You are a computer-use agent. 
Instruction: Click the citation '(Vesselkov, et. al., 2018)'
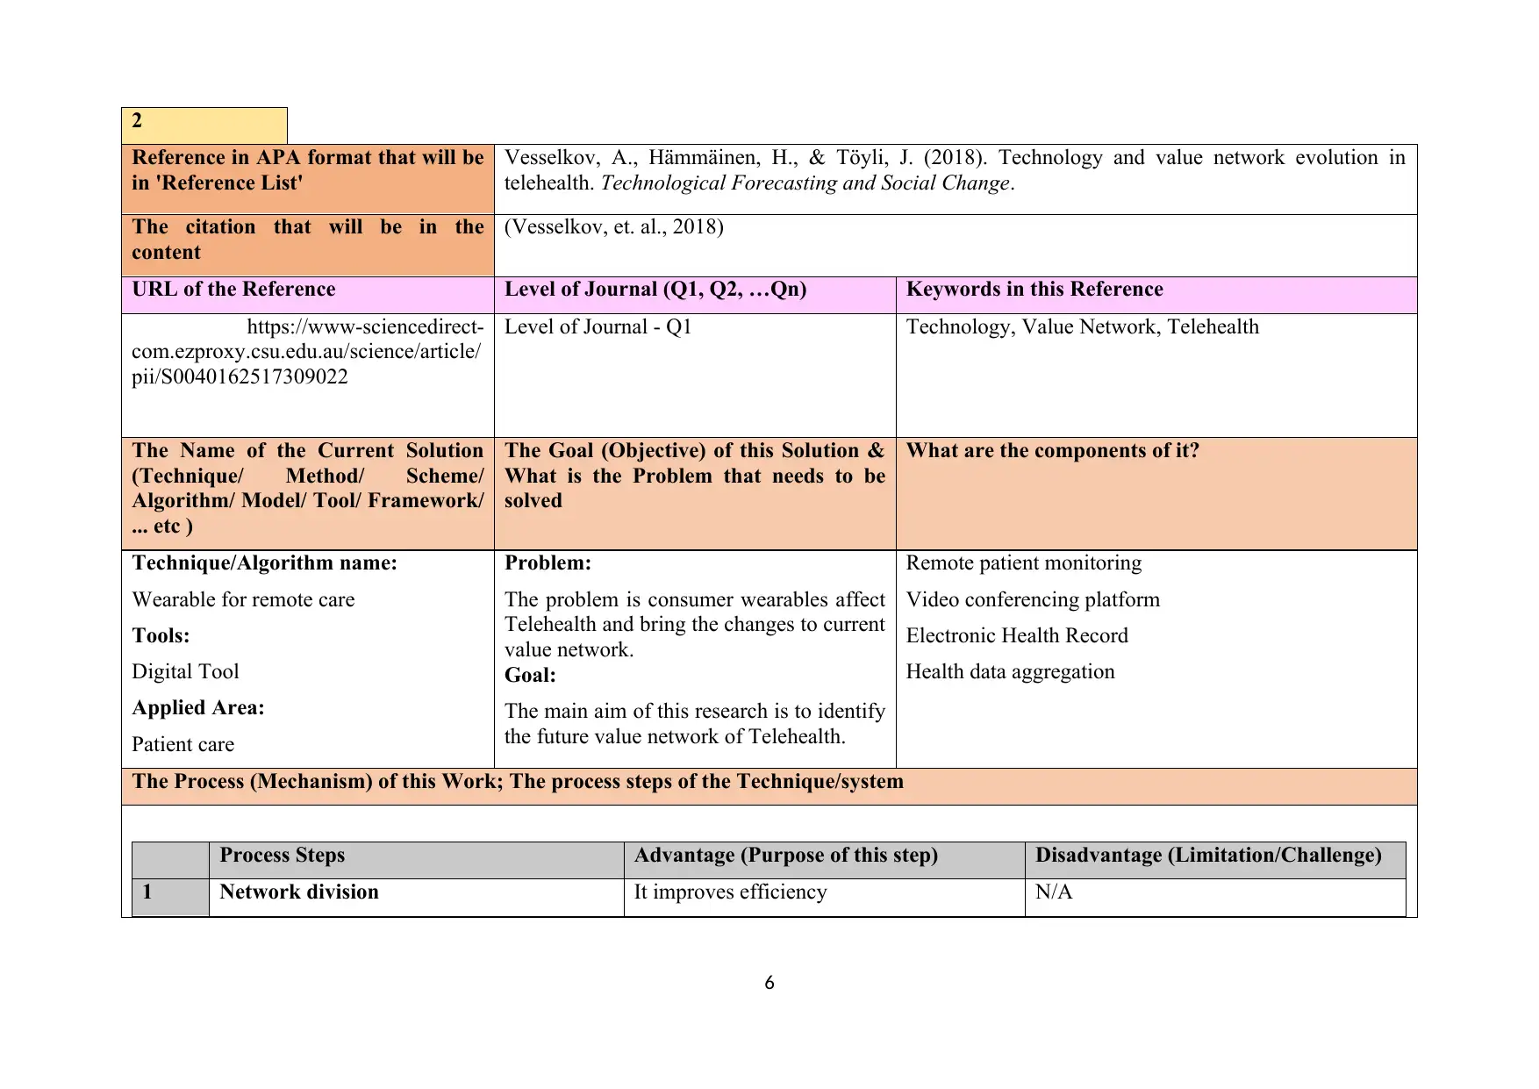pyautogui.click(x=613, y=227)
